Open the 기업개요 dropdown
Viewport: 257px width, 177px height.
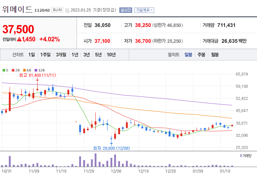[144, 10]
